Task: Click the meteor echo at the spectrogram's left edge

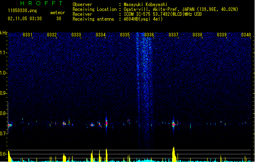Action: pos(10,125)
